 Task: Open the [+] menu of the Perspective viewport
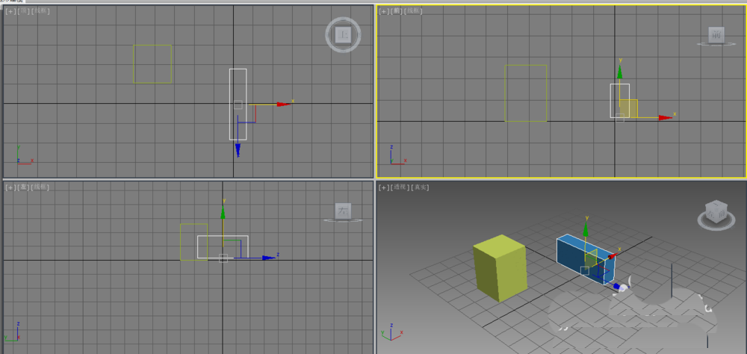pyautogui.click(x=383, y=187)
